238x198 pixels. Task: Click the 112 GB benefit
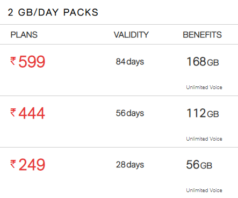pyautogui.click(x=203, y=113)
